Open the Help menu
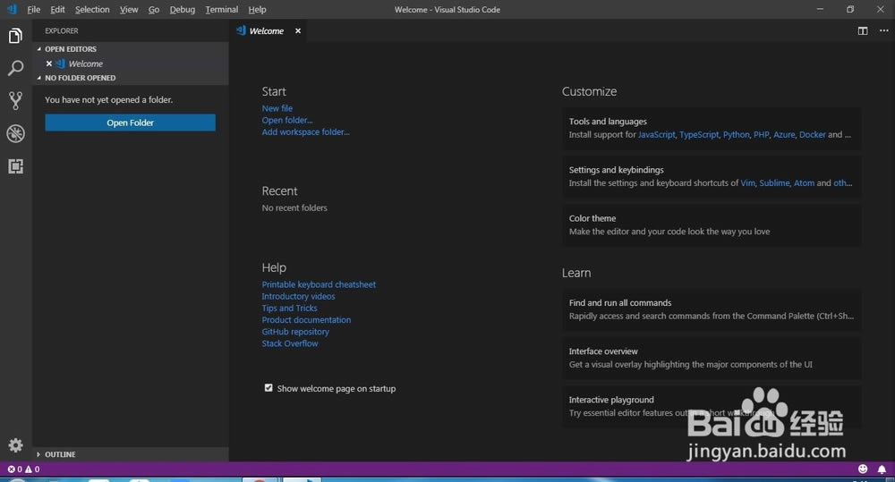Image resolution: width=895 pixels, height=482 pixels. click(257, 9)
